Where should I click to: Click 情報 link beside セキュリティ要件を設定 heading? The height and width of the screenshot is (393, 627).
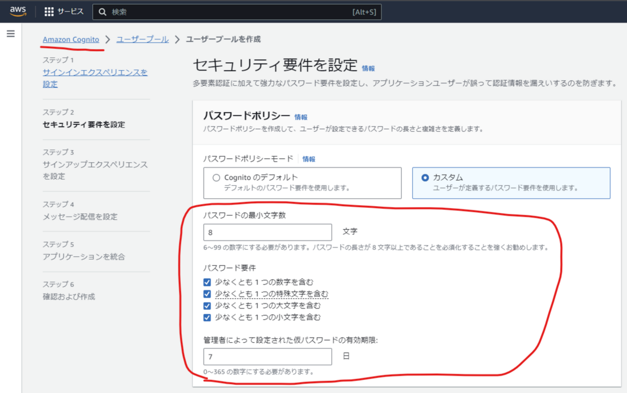coord(368,69)
